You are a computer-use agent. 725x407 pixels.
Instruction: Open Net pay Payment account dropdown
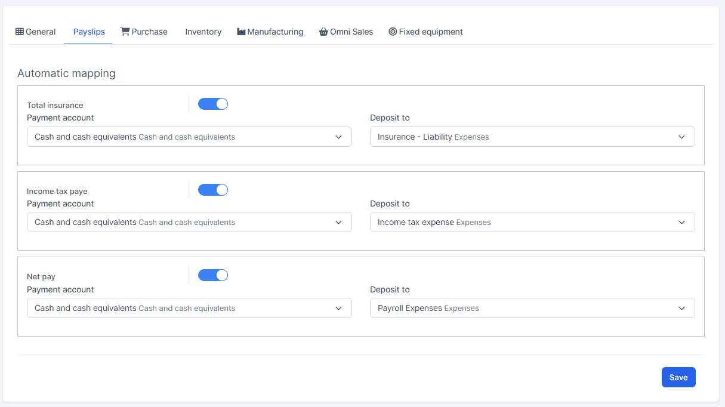click(x=189, y=308)
